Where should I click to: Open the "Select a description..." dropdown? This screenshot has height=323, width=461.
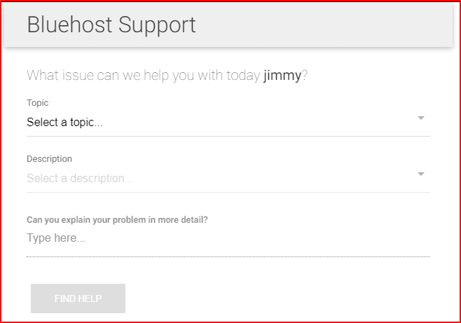click(210, 179)
